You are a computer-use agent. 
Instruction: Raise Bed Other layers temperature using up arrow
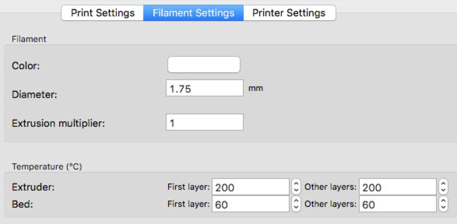click(x=443, y=201)
